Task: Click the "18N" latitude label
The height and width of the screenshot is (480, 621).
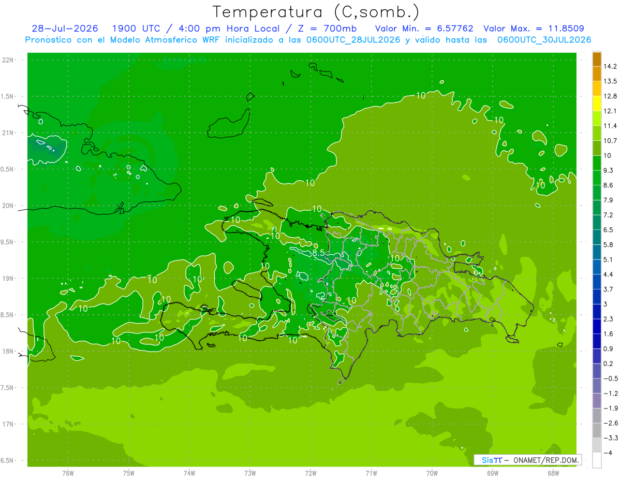Action: (8, 351)
